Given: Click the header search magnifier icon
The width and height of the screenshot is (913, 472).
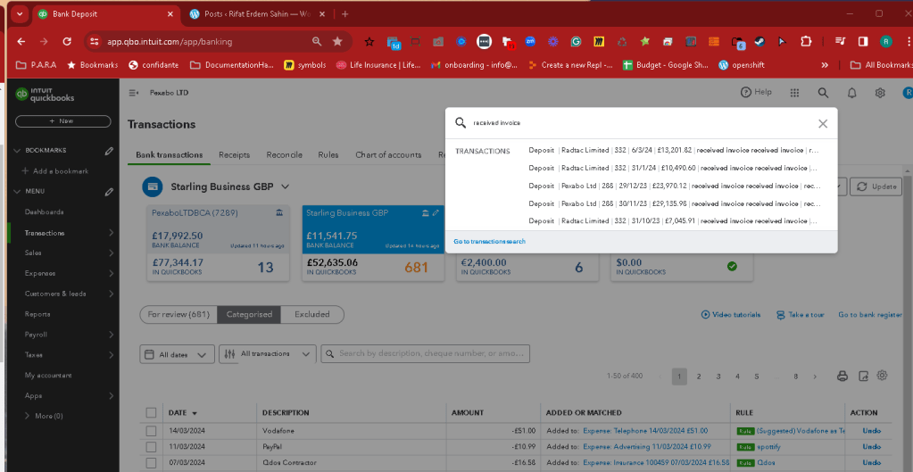Looking at the screenshot, I should point(823,93).
